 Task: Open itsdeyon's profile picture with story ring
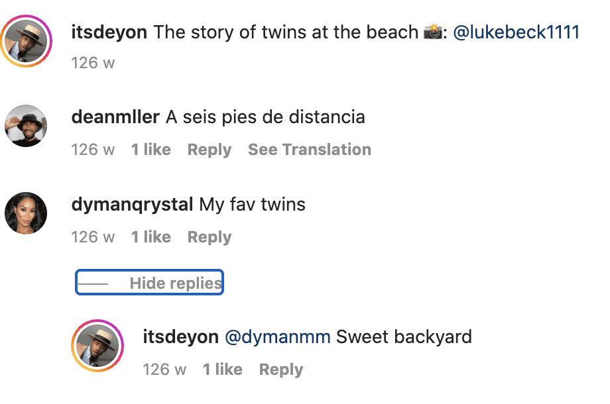27,40
